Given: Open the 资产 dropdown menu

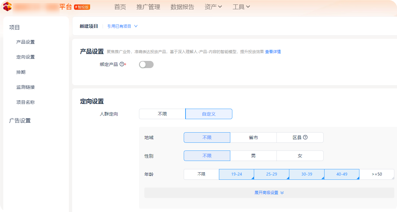Looking at the screenshot, I should click(x=213, y=7).
